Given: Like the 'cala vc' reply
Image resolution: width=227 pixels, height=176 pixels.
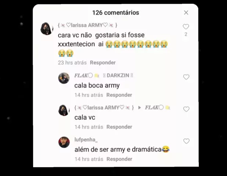Looking at the screenshot, I should pos(186,109).
